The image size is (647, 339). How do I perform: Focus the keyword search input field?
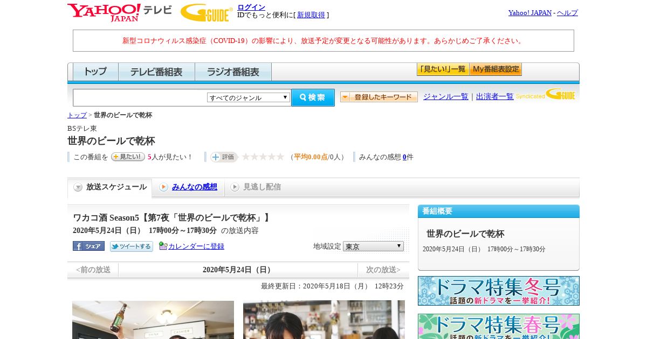(140, 97)
